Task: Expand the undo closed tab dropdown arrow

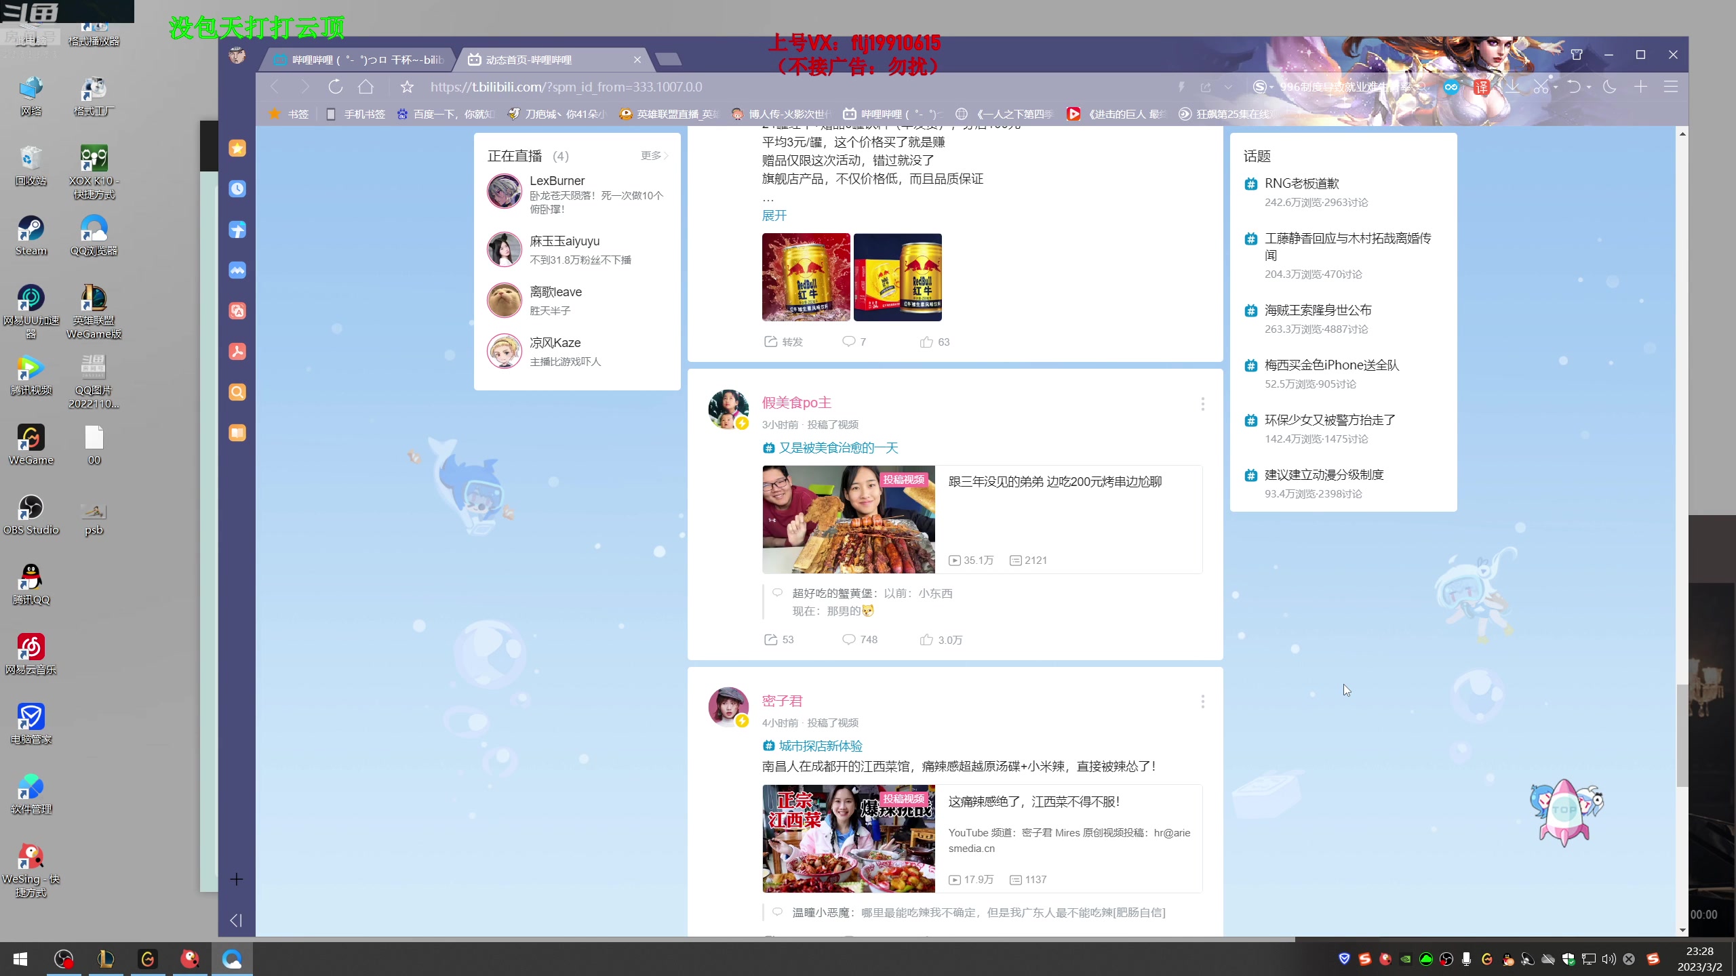Action: point(1589,87)
